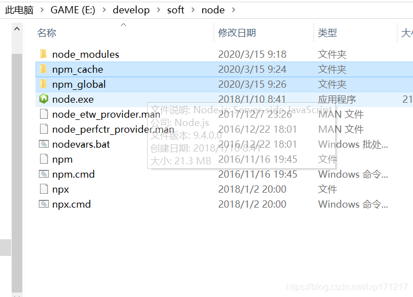This screenshot has height=297, width=413.
Task: Select the node.exe file name
Action: (x=73, y=99)
